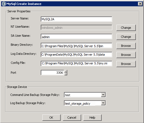Click the disabled NT UserName field
144x123 pixels.
(x=77, y=27)
